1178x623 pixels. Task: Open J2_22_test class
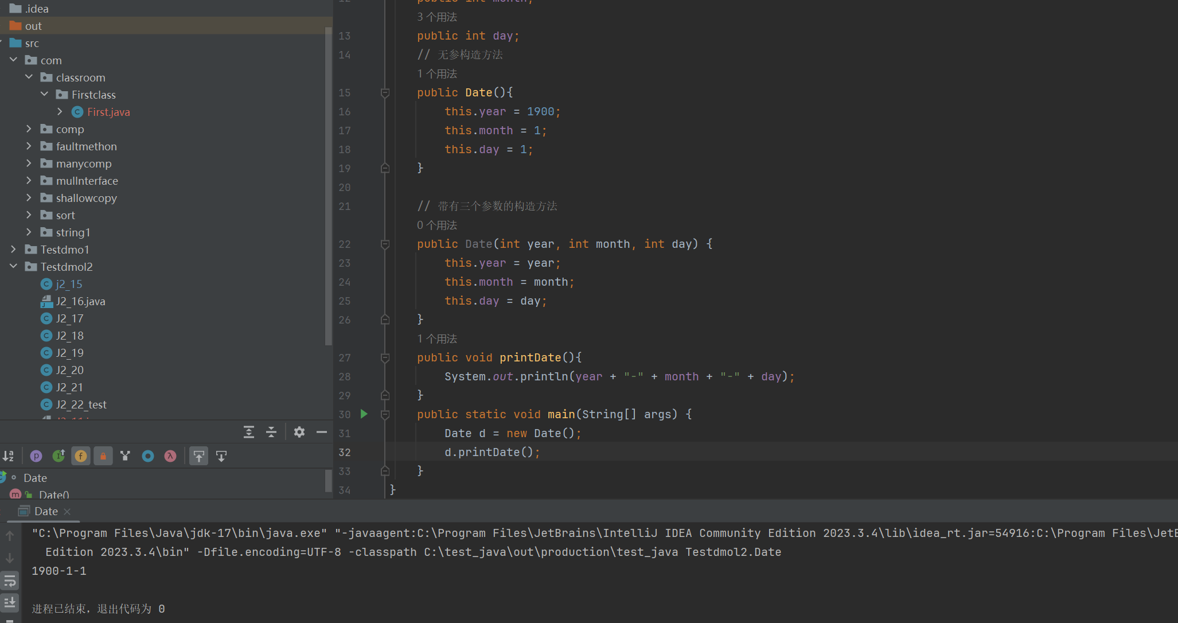click(81, 404)
